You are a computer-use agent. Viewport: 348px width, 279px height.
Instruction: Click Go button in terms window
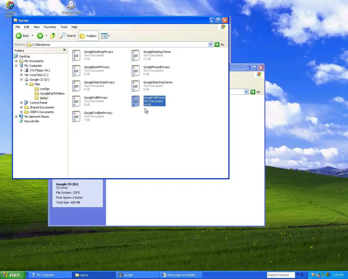[x=220, y=44]
